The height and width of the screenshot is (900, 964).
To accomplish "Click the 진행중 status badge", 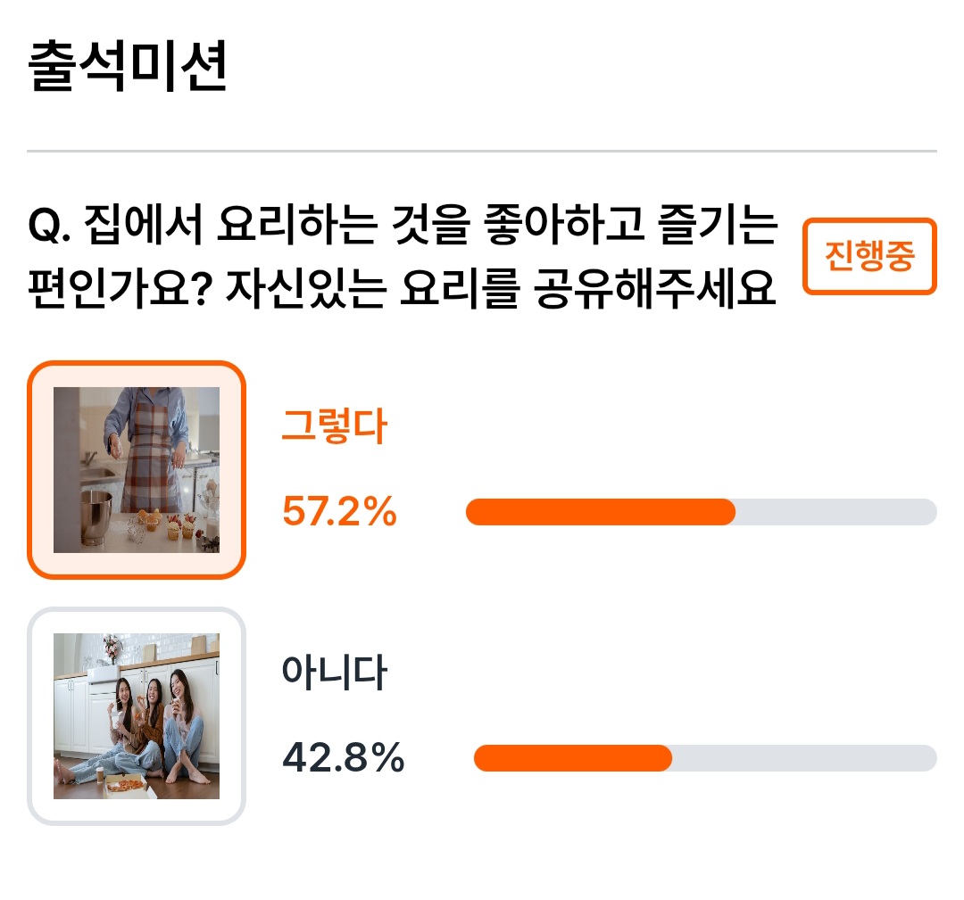I will pyautogui.click(x=869, y=256).
